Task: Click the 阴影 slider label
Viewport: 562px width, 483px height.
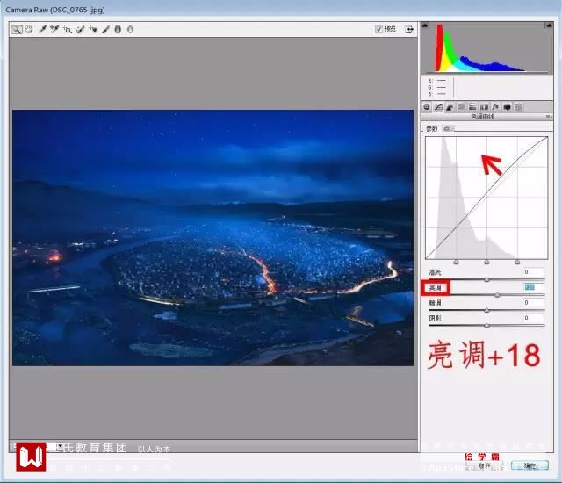Action: pos(436,318)
